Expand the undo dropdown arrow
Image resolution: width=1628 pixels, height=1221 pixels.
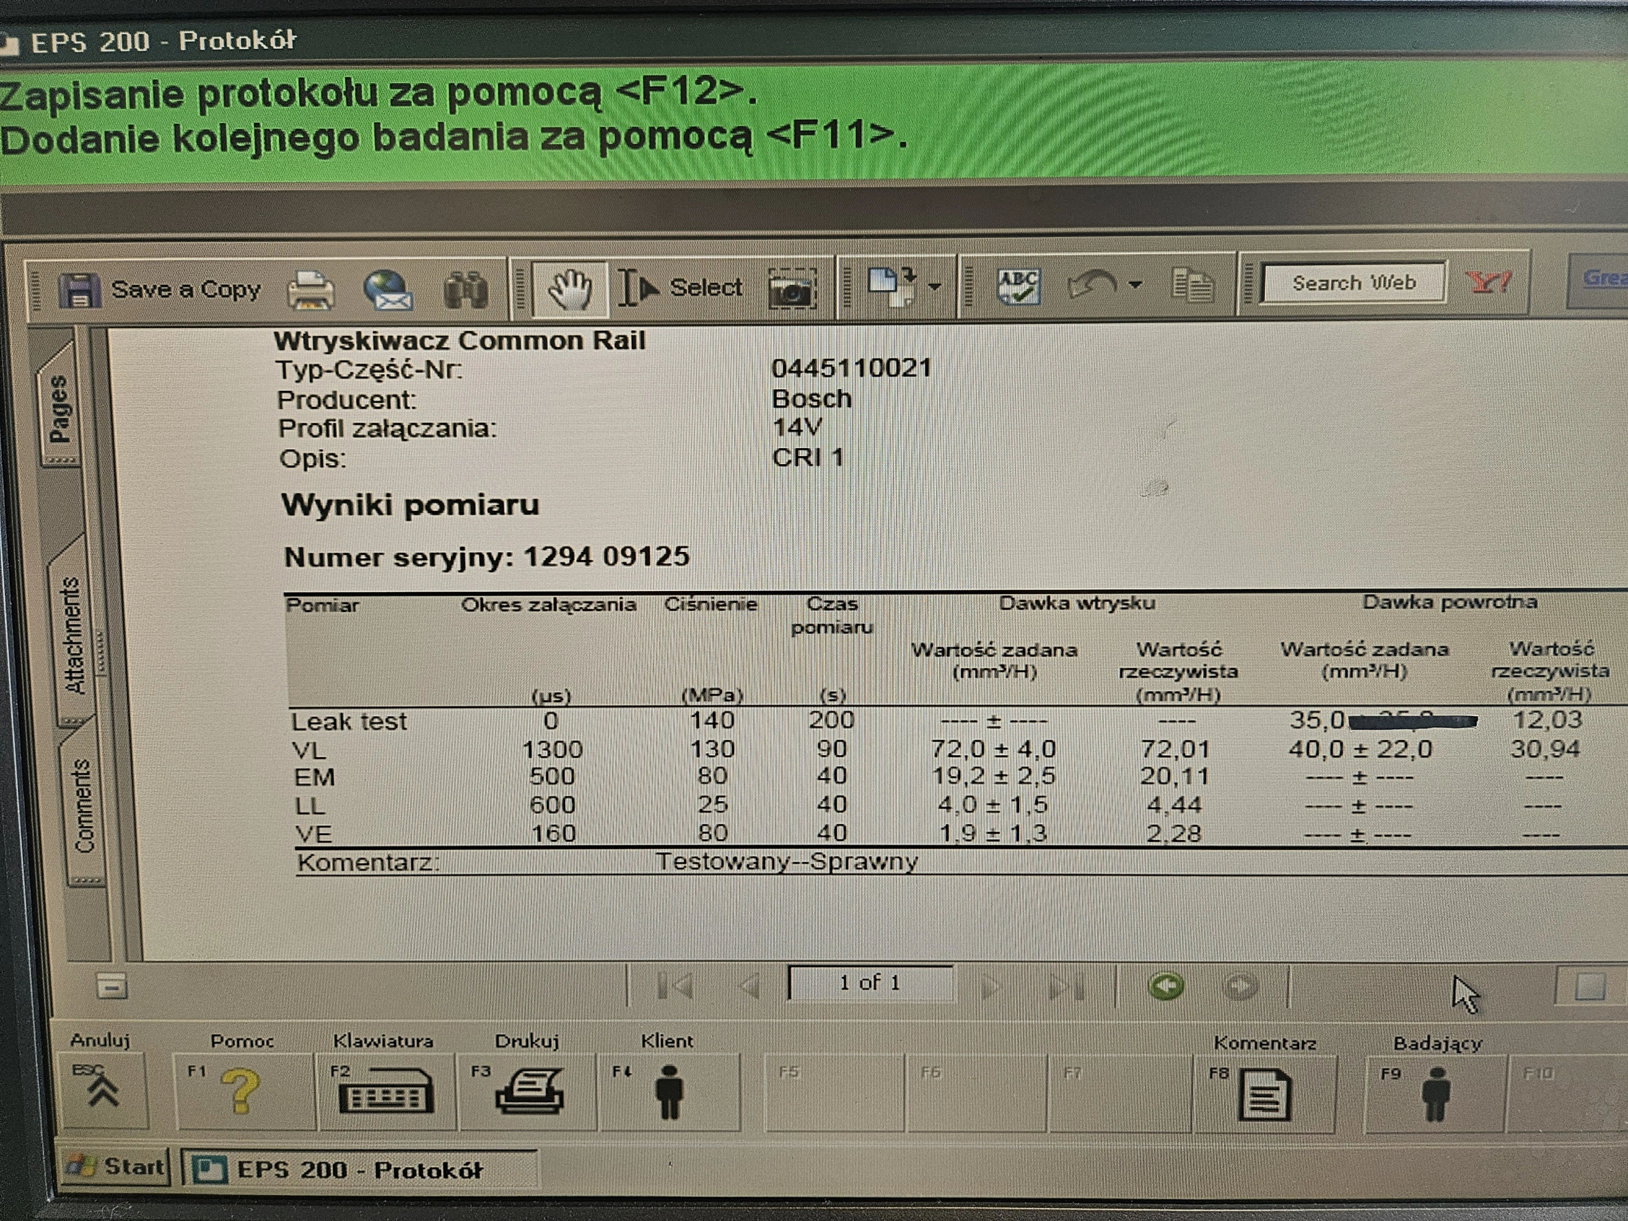coord(1135,285)
